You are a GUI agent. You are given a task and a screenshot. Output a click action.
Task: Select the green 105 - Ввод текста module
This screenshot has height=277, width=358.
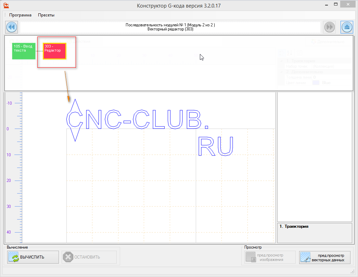[24, 51]
